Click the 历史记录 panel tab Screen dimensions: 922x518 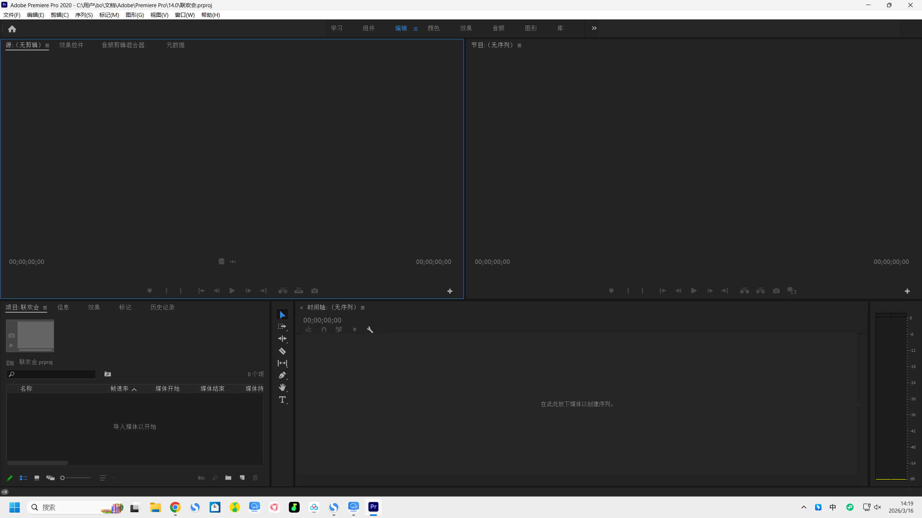pos(162,307)
